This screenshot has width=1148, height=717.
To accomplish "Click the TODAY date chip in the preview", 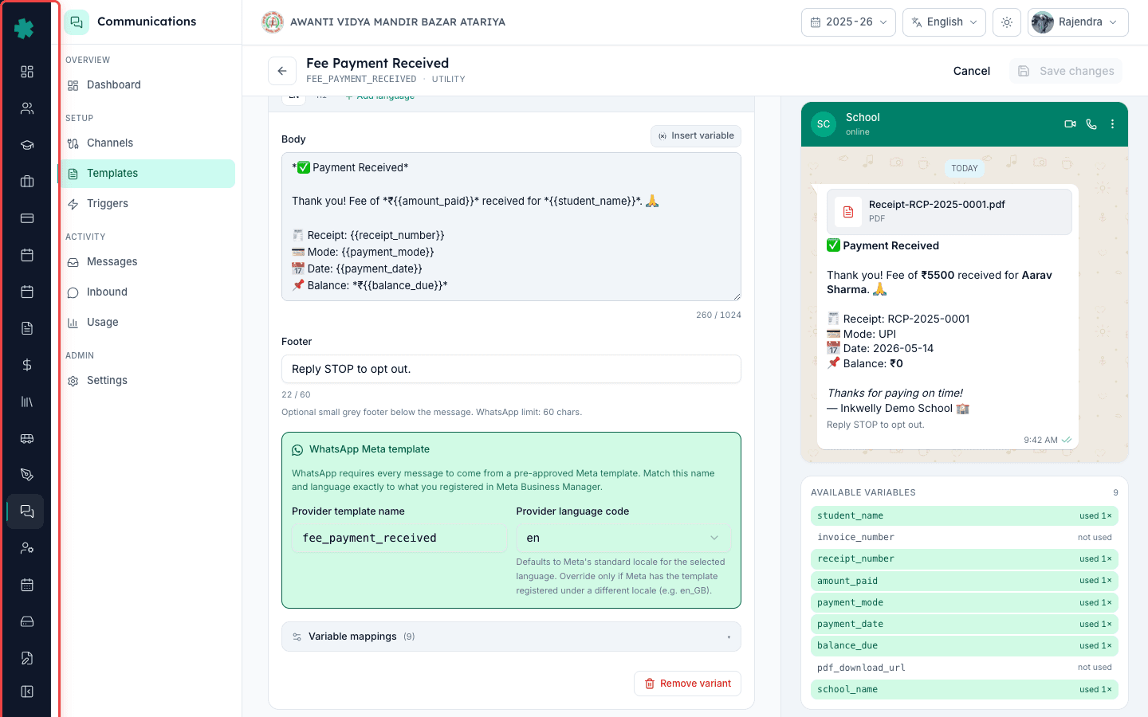I will (x=965, y=168).
